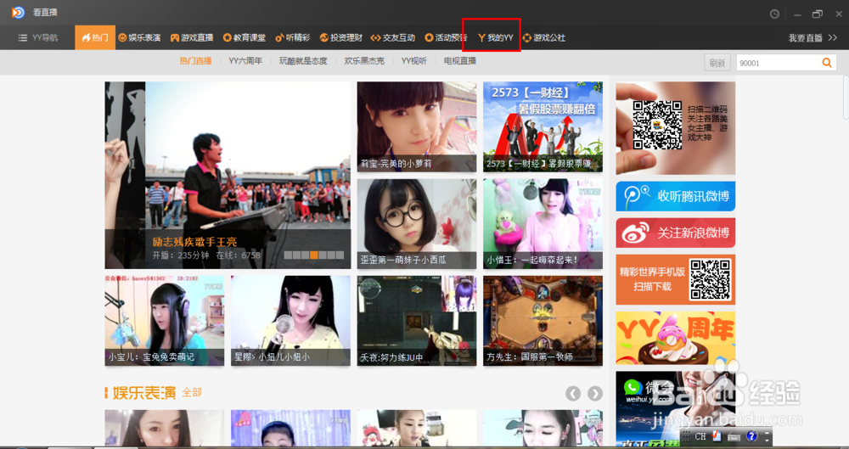Click the 关注新浪微博 button
Viewport: 849px width, 449px height.
[675, 233]
